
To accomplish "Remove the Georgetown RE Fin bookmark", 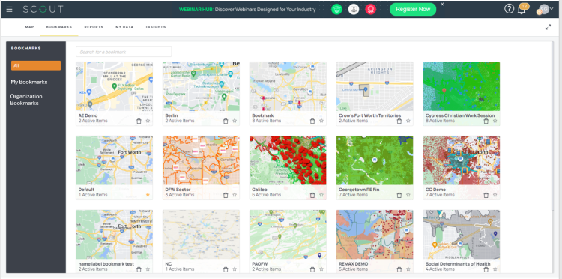I will pos(399,196).
